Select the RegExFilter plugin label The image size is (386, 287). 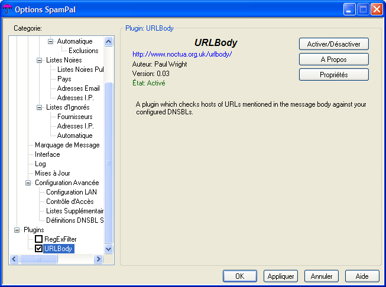[60, 239]
